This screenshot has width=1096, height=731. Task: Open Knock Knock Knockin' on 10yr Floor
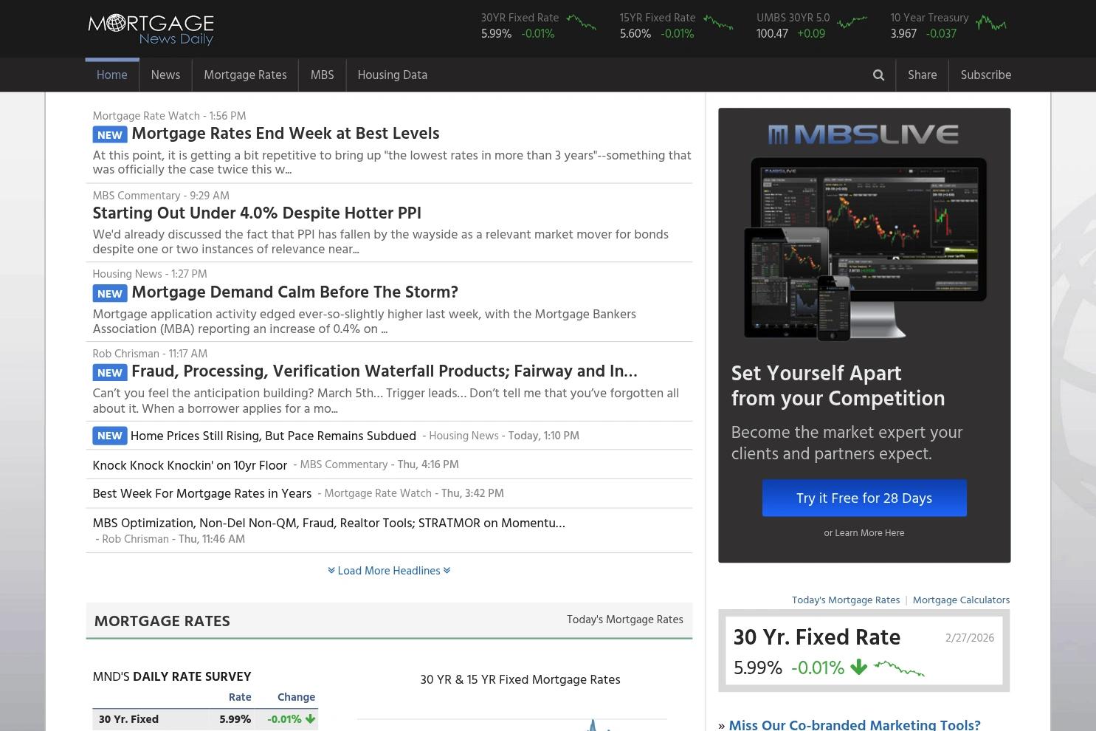(x=190, y=465)
